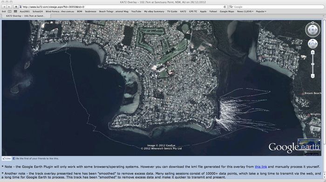Open the Seabreeze bookmark

coord(90,12)
